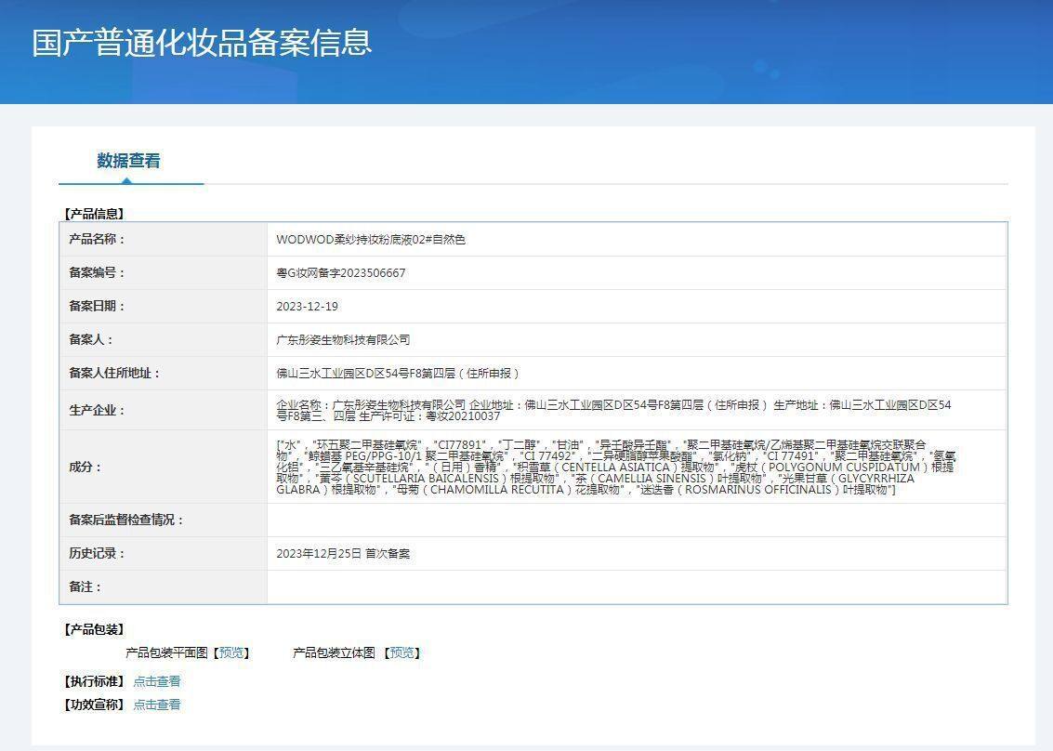Click the 【产品信息】 section heading

point(93,215)
